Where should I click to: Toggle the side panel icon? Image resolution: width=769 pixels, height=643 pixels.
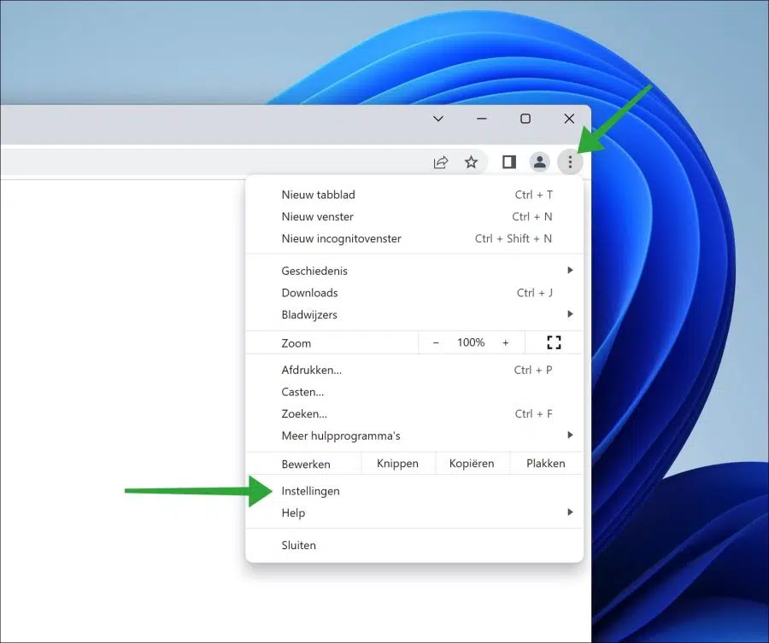pyautogui.click(x=509, y=161)
